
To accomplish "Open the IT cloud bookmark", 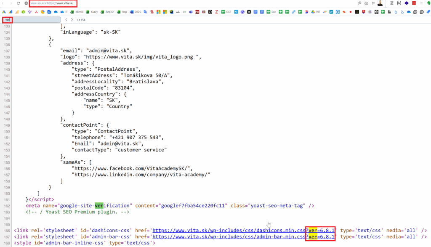I will (64, 12).
